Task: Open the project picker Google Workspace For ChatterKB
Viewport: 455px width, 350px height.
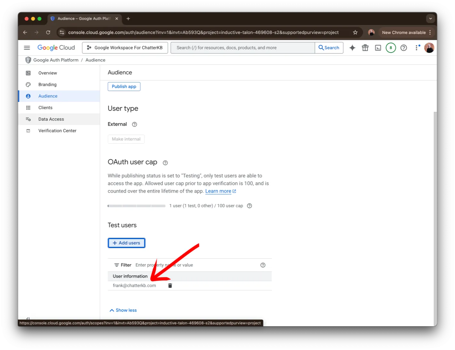Action: point(125,48)
